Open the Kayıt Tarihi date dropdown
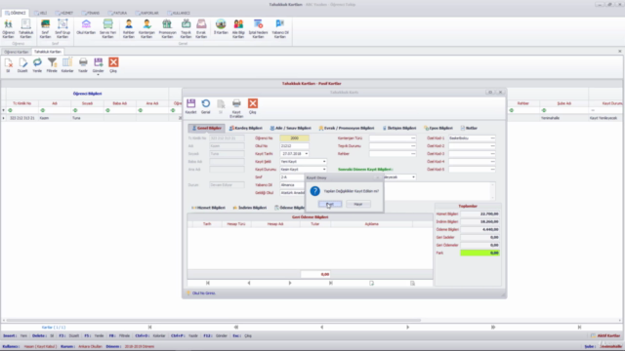 306,154
